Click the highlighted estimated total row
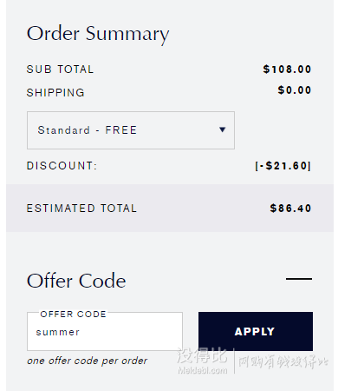The height and width of the screenshot is (391, 338). [x=170, y=208]
